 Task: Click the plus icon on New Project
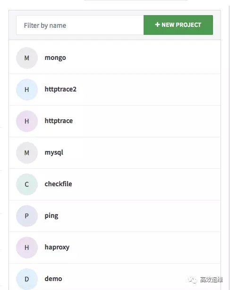[x=157, y=25]
